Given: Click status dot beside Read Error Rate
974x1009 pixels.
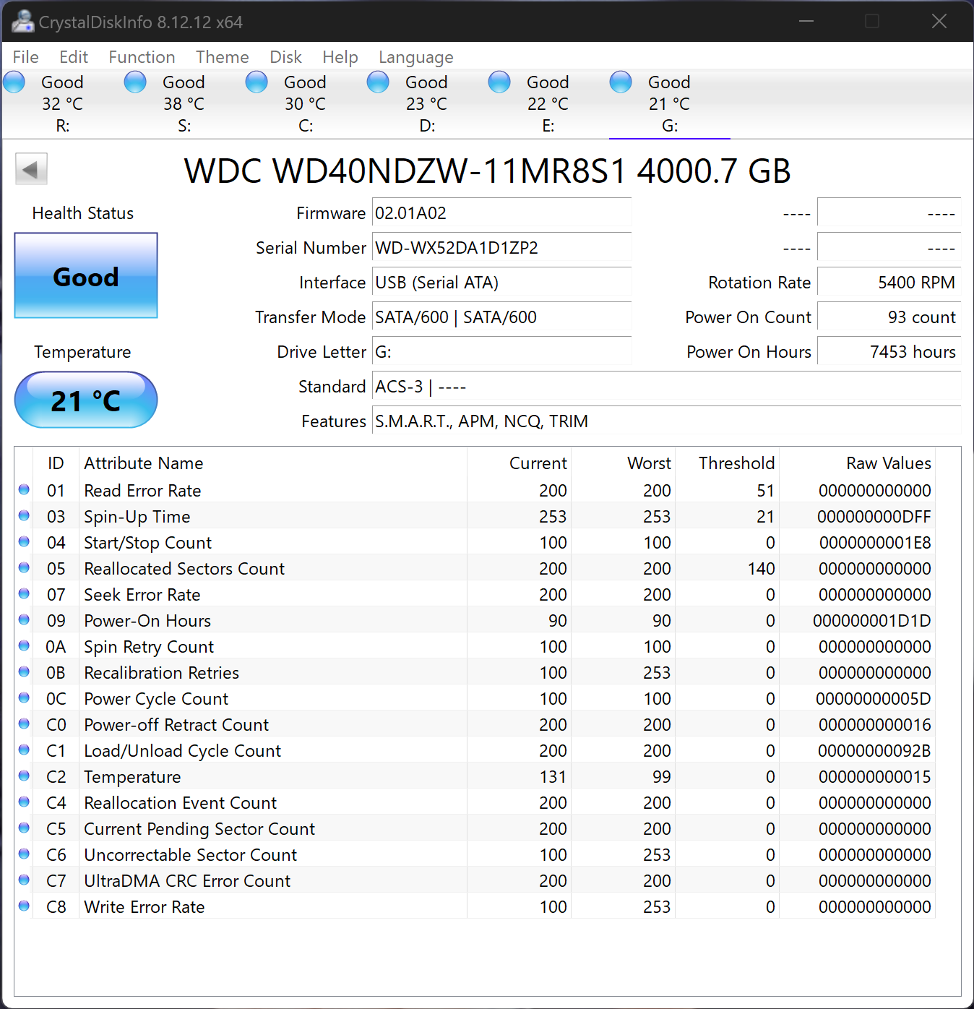Looking at the screenshot, I should point(24,489).
